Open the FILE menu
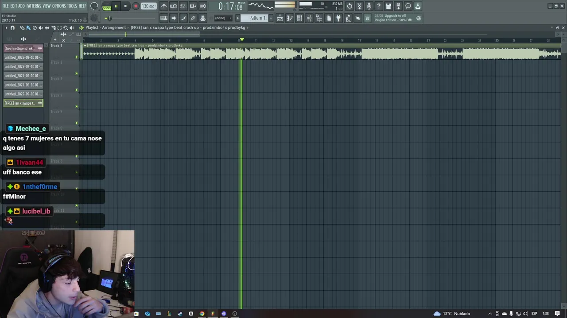This screenshot has height=318, width=567. (5, 6)
